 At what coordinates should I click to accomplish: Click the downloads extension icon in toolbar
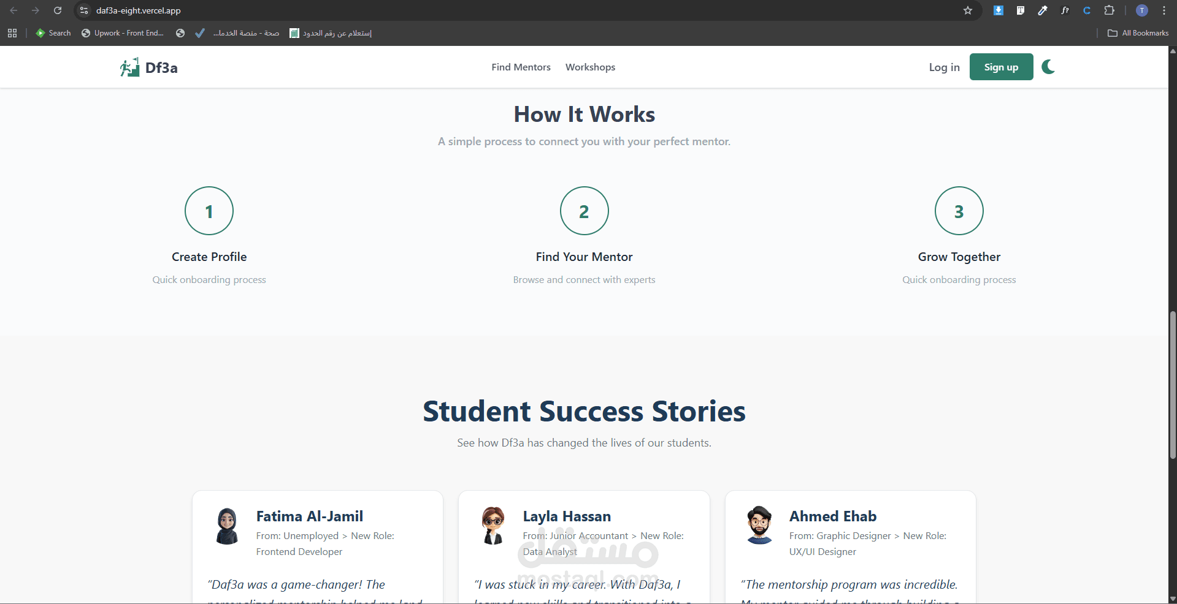tap(999, 10)
